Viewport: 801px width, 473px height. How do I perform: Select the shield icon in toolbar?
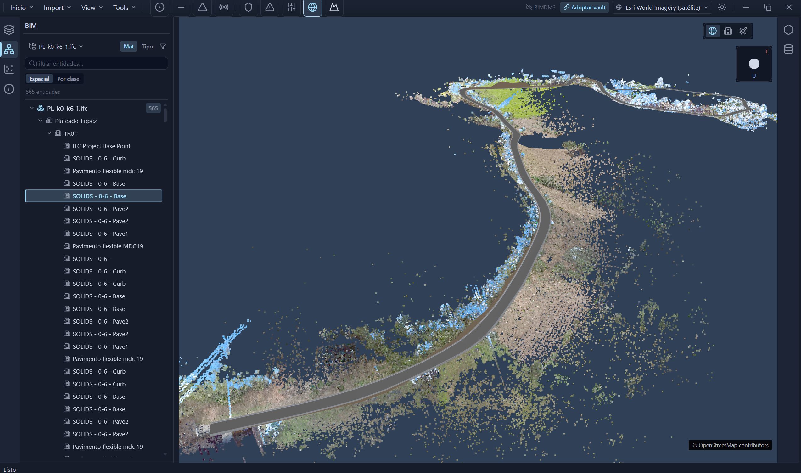pos(248,7)
